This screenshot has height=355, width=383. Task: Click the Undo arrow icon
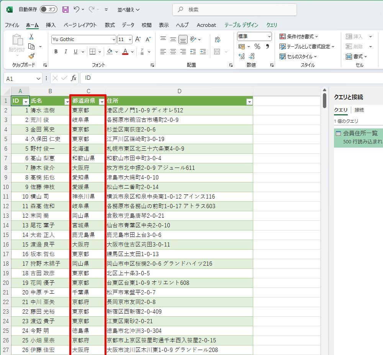pos(77,10)
